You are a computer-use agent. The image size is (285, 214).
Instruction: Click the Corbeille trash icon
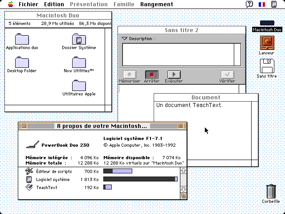tap(271, 191)
